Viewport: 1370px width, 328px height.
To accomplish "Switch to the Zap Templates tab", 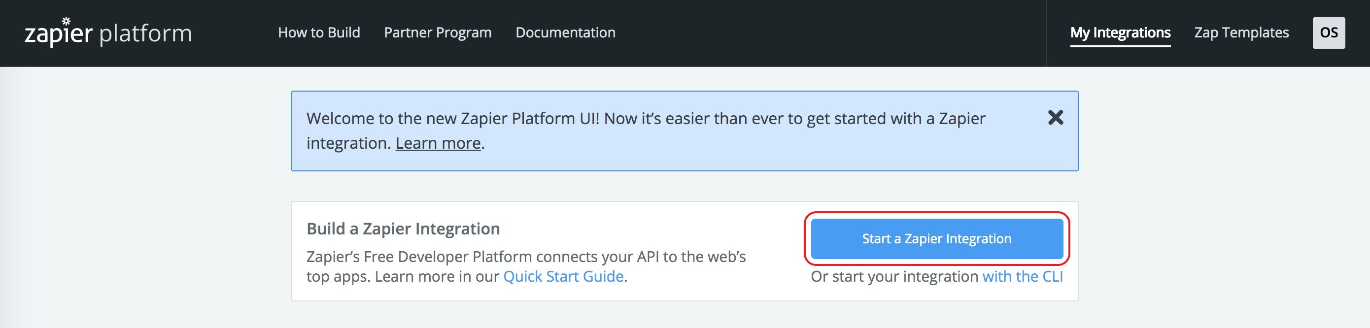I will pyautogui.click(x=1241, y=33).
